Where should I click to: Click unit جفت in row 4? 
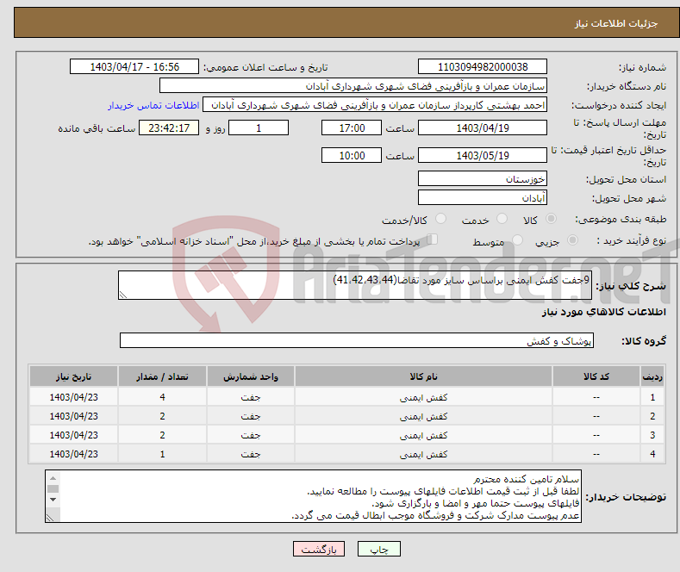point(250,454)
